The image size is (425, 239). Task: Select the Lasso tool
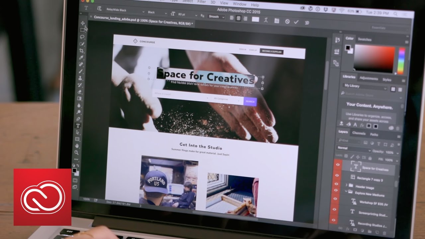coord(82,37)
